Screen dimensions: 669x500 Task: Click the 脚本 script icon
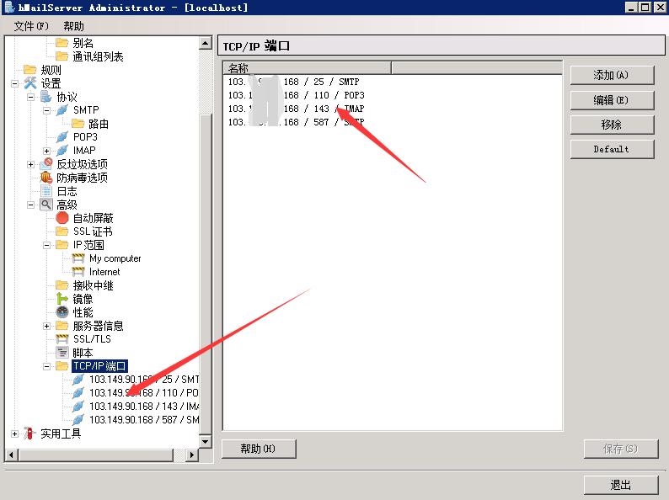point(62,353)
